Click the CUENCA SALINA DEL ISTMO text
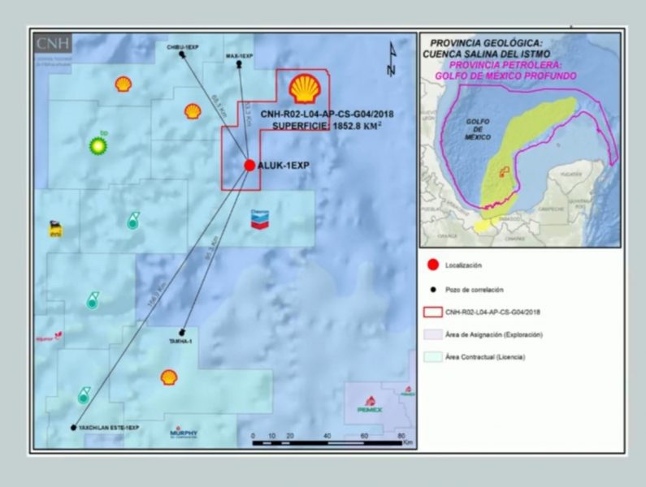 487,54
